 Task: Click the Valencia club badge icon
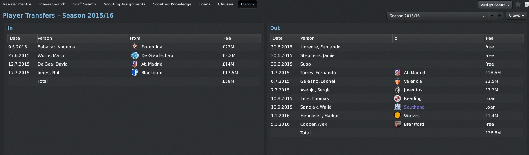pyautogui.click(x=397, y=81)
